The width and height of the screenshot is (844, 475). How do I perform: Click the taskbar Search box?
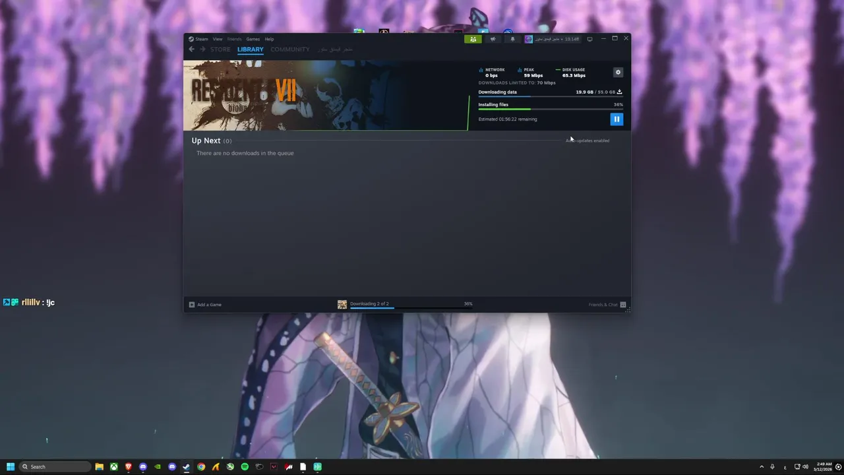pos(55,466)
